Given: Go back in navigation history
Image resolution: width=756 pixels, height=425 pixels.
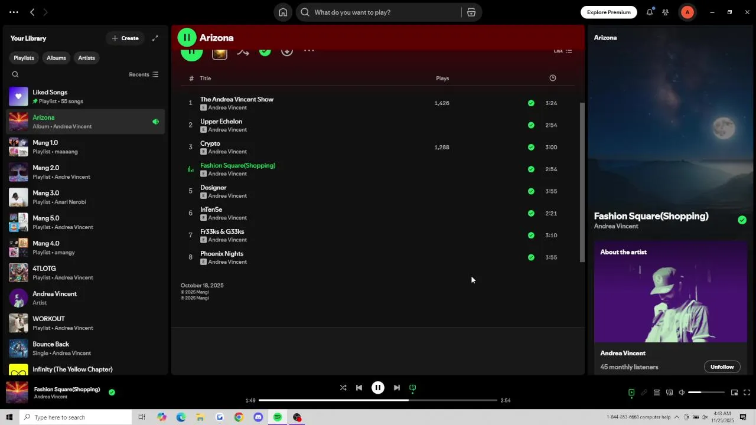Looking at the screenshot, I should click(x=32, y=12).
